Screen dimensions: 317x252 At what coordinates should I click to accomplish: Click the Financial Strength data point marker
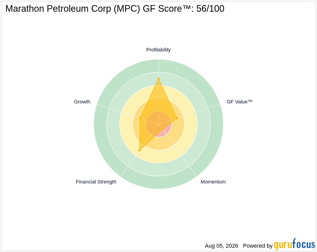[x=139, y=150]
